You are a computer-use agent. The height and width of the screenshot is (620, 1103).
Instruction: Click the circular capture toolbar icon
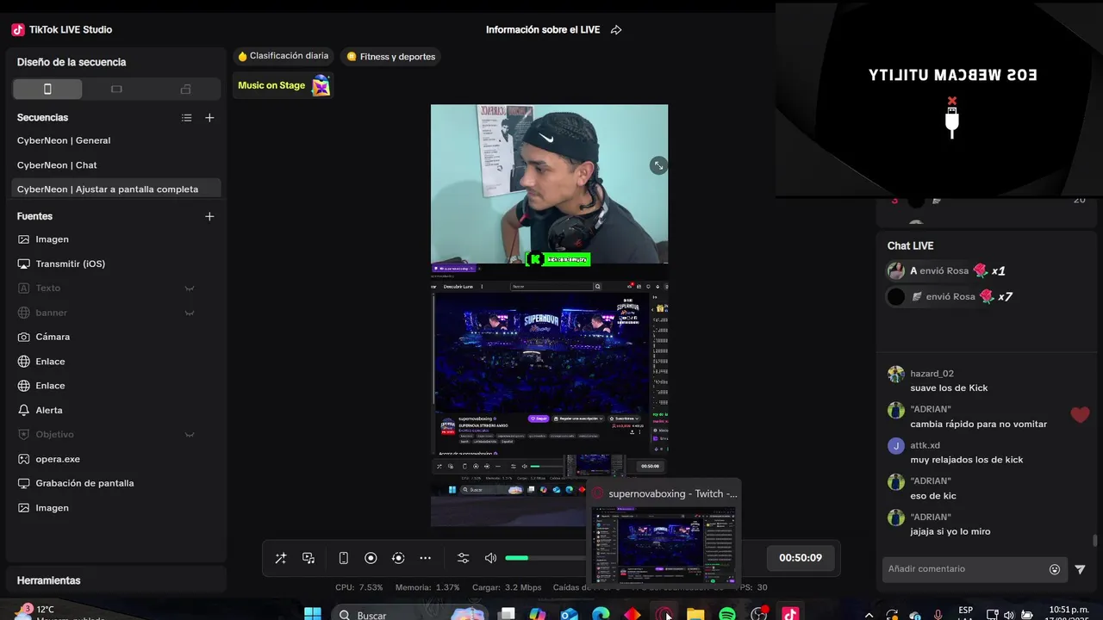[398, 558]
